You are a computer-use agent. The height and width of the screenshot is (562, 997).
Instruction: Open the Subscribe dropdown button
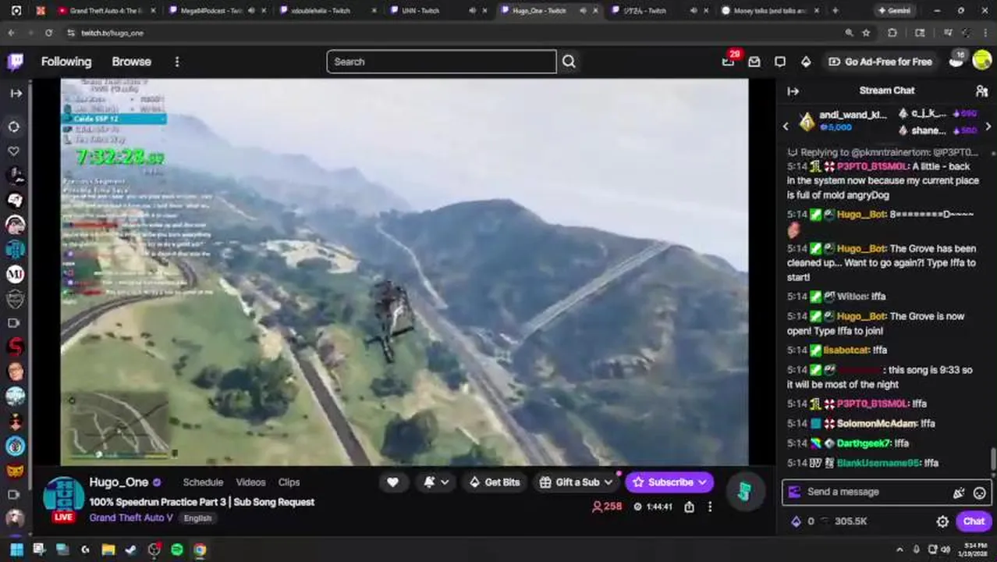(x=670, y=482)
